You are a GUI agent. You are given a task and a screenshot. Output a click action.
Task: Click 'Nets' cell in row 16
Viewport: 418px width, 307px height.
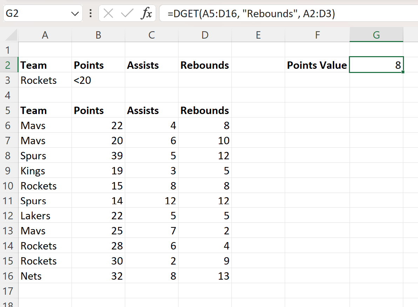45,276
